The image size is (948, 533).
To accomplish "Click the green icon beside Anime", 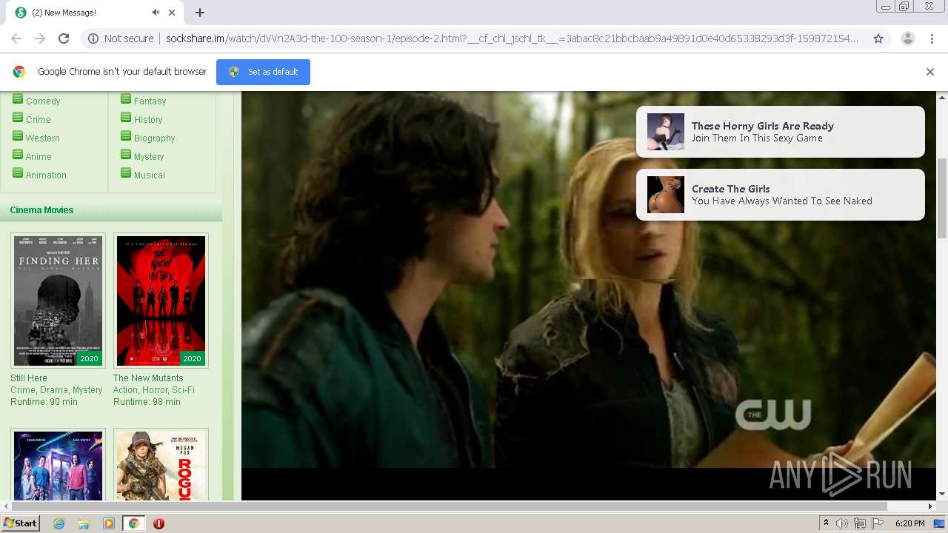I will (18, 155).
